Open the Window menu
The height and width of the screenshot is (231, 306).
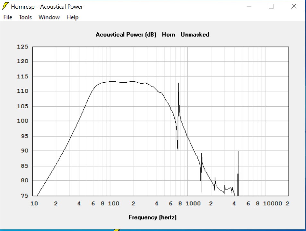49,17
